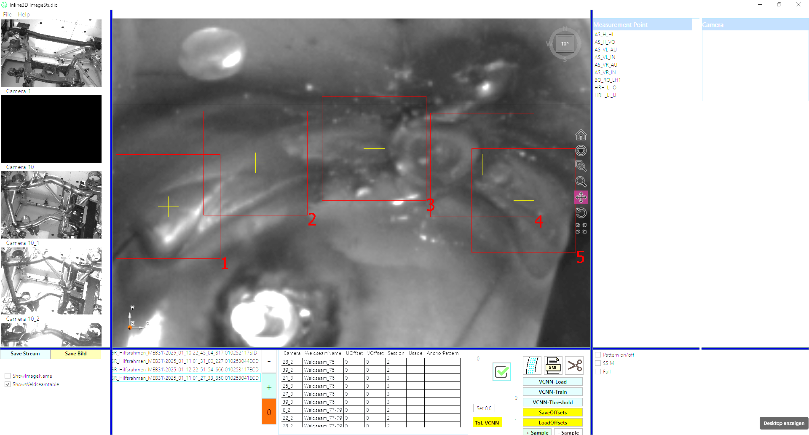
Task: Click the yellow Tol. VCNN button
Action: pos(487,423)
